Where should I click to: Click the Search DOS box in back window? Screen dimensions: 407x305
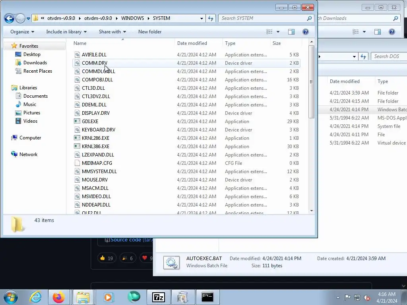(x=389, y=56)
